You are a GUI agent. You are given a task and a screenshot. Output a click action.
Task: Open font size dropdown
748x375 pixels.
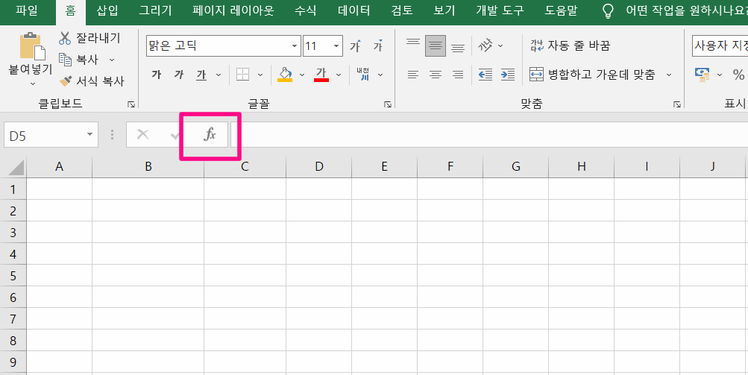[x=336, y=46]
